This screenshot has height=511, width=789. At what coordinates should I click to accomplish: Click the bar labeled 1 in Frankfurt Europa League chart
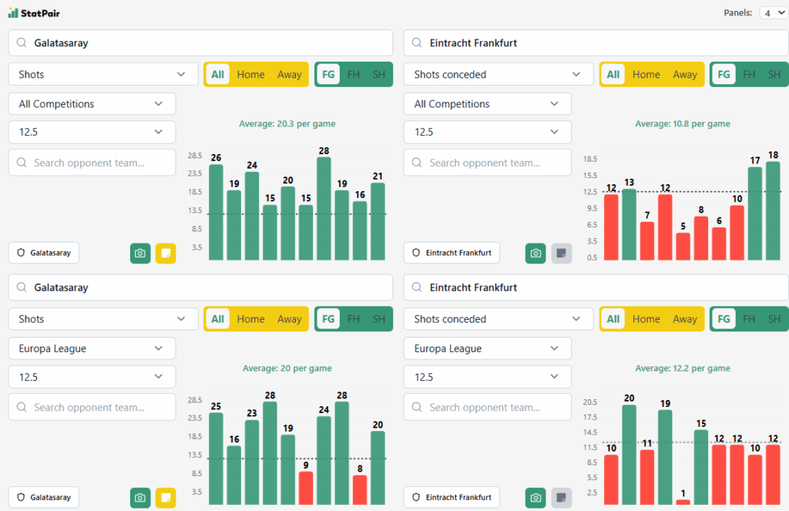683,502
